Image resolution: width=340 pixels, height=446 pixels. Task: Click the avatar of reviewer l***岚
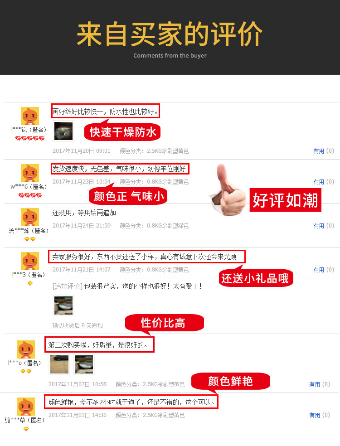[30, 116]
